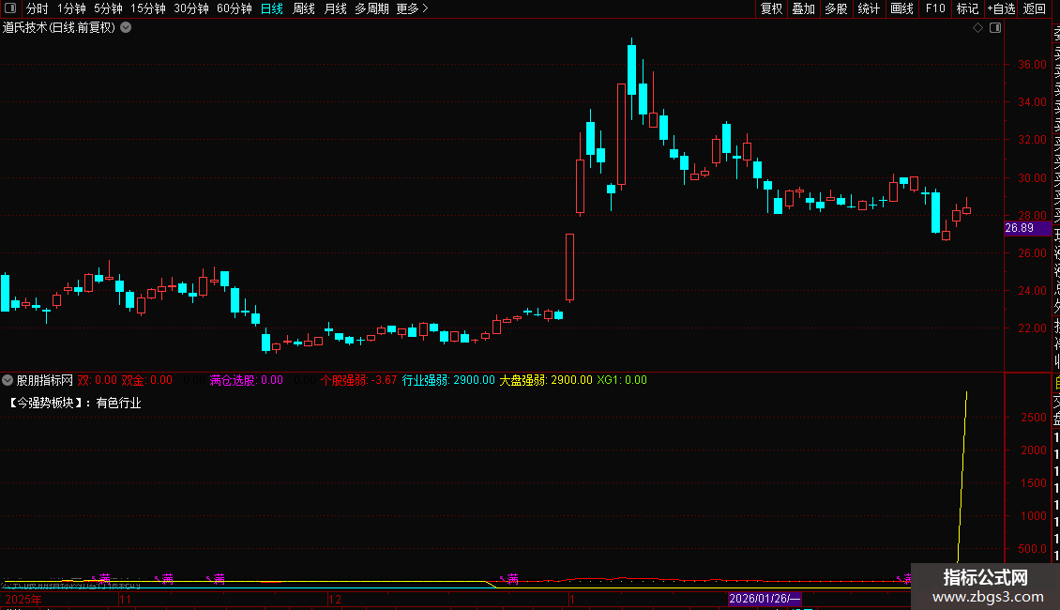The width and height of the screenshot is (1060, 610).
Task: Click the 2026/01/26 date marker
Action: point(765,599)
